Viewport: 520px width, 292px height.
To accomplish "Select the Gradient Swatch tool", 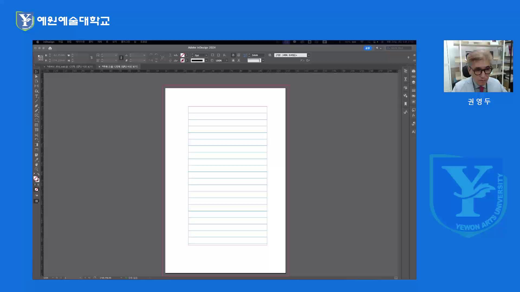I will [36, 145].
